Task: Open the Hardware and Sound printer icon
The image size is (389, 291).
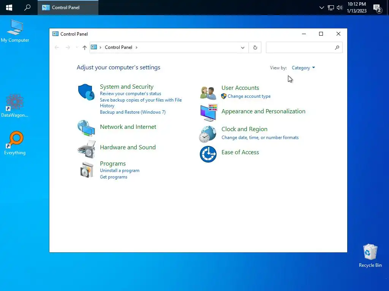Action: point(86,149)
